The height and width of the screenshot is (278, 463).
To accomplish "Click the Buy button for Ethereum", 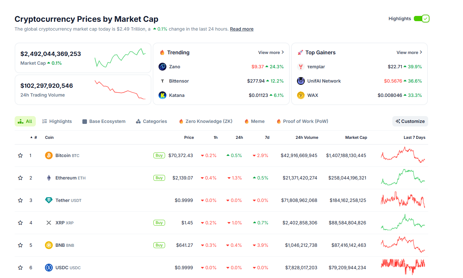I will click(159, 178).
